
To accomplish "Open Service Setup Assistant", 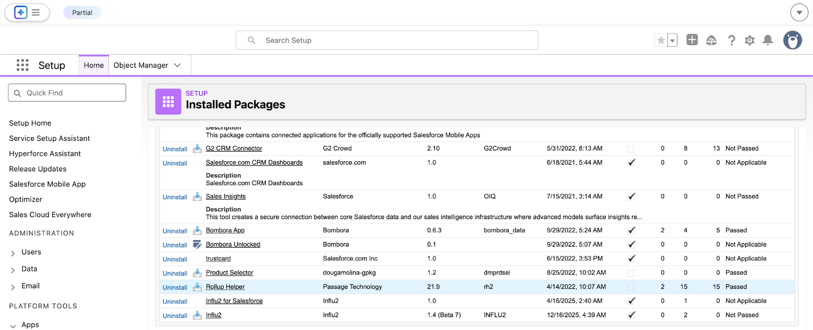I will 49,138.
